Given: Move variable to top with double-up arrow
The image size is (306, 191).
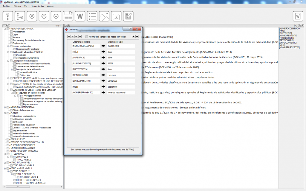Looking at the screenshot, I should pos(80,37).
